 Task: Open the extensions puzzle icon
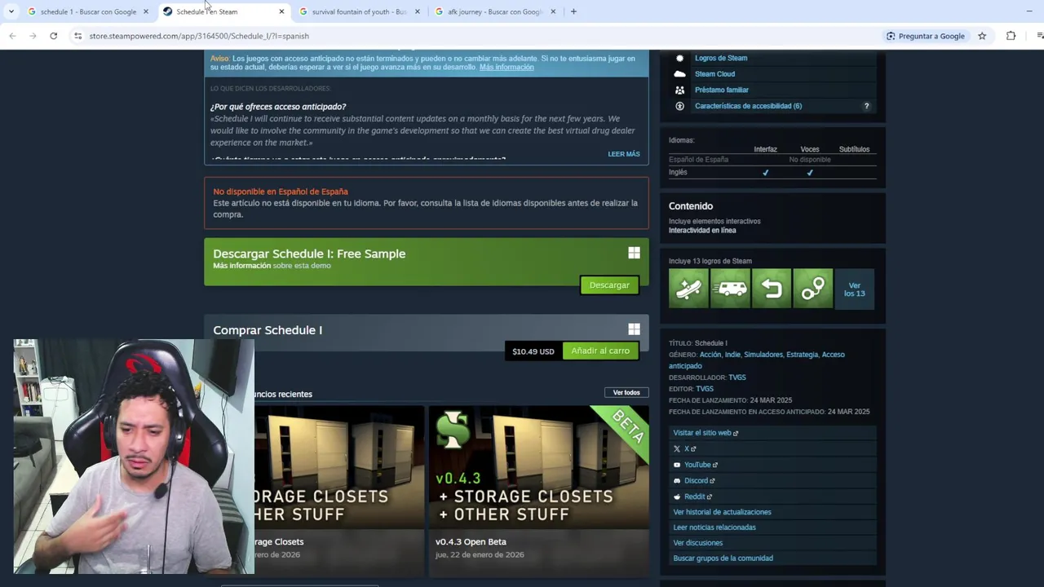click(1011, 36)
